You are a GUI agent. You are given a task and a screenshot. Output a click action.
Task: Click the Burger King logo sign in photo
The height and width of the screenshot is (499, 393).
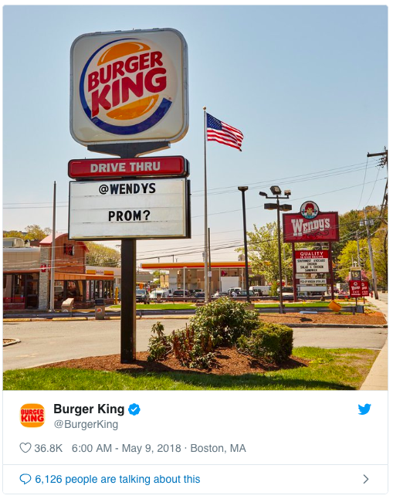129,87
